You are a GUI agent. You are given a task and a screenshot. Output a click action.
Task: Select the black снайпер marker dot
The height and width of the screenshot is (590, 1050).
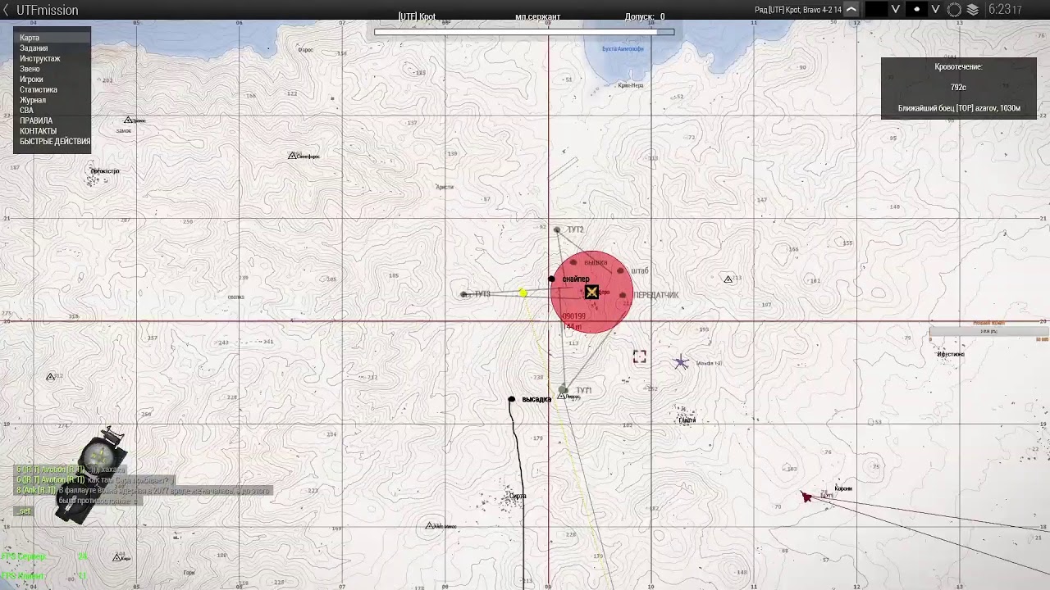[x=551, y=279]
